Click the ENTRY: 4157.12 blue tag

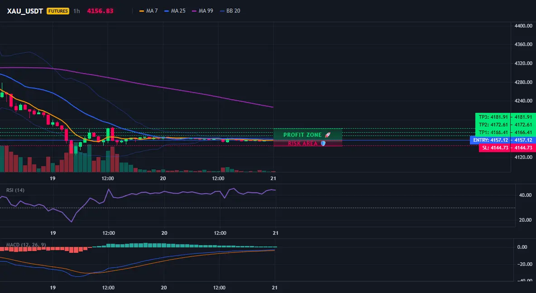coord(490,140)
